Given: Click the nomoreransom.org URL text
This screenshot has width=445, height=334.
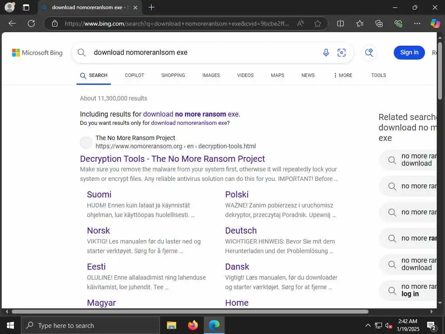Looking at the screenshot, I should tap(176, 146).
